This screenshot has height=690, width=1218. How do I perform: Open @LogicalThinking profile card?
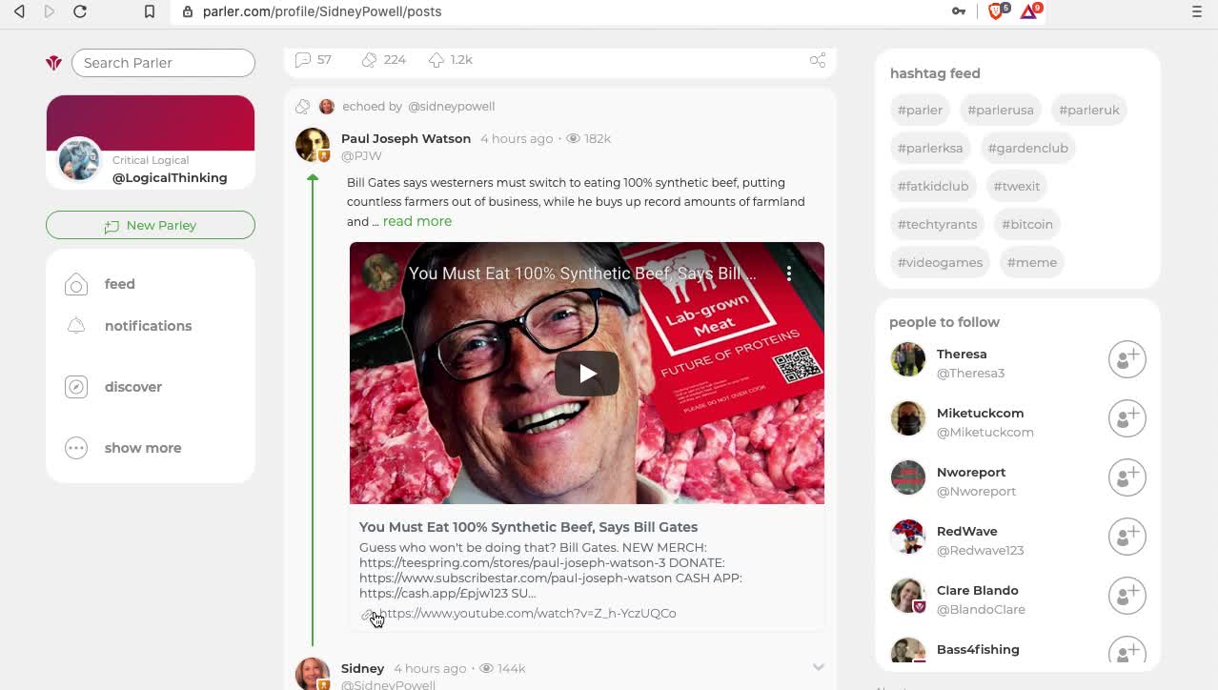pos(151,142)
